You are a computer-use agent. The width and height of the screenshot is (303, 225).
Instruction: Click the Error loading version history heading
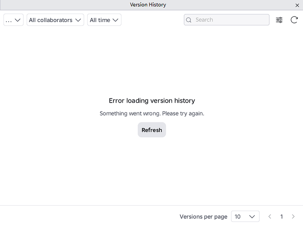point(152,100)
